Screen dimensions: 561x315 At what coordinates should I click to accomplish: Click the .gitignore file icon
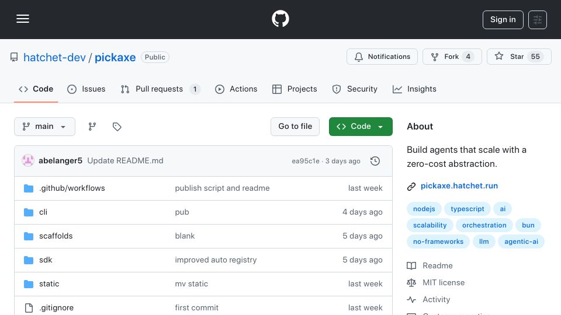click(x=29, y=308)
